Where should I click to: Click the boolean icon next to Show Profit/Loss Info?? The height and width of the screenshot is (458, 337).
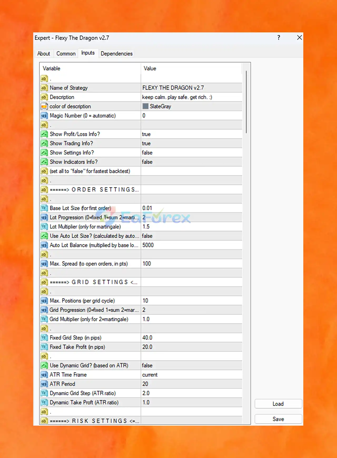tap(44, 134)
